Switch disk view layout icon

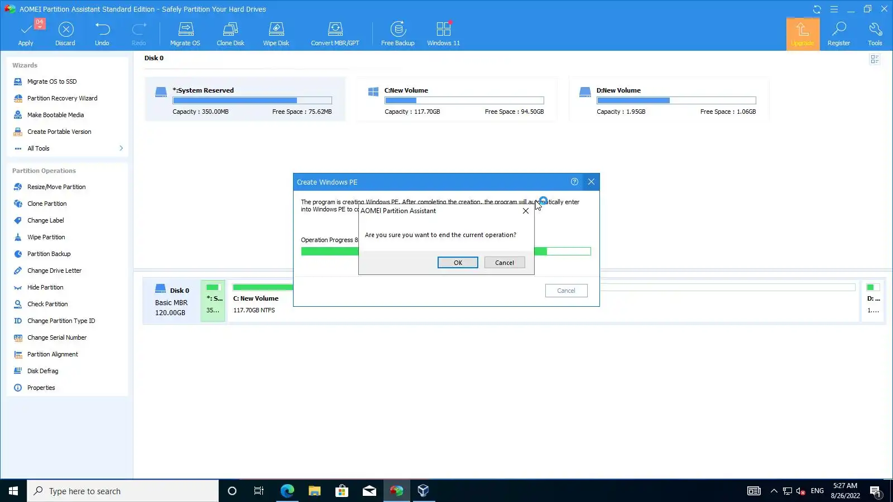(x=875, y=59)
